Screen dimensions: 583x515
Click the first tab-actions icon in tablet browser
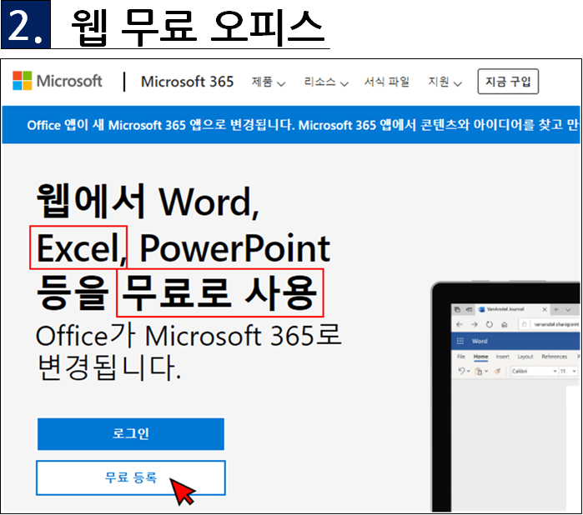457,309
